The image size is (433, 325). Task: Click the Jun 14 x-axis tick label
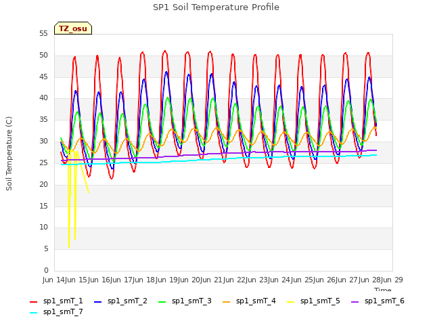pos(54,280)
